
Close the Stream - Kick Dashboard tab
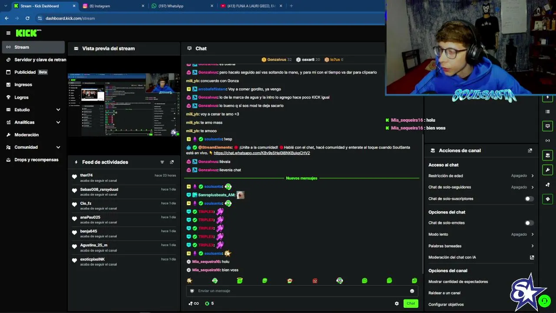(74, 6)
